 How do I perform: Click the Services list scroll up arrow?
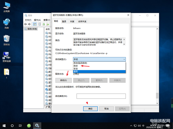tap(157, 29)
